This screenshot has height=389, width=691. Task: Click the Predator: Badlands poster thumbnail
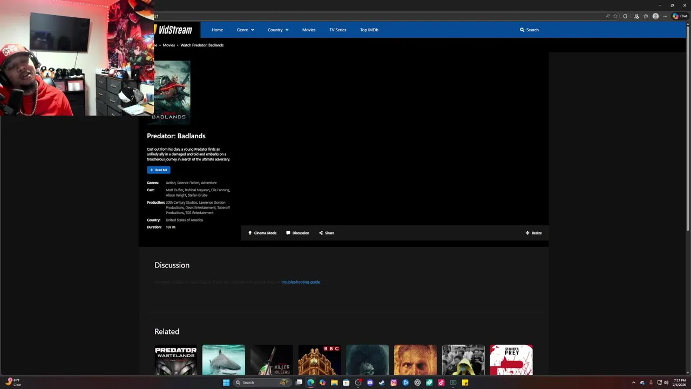[x=172, y=92]
